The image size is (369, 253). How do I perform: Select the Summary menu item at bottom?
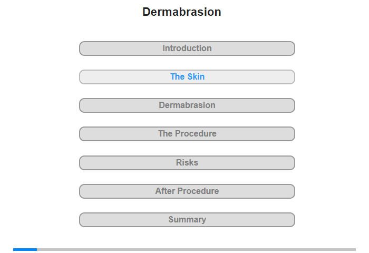click(187, 220)
